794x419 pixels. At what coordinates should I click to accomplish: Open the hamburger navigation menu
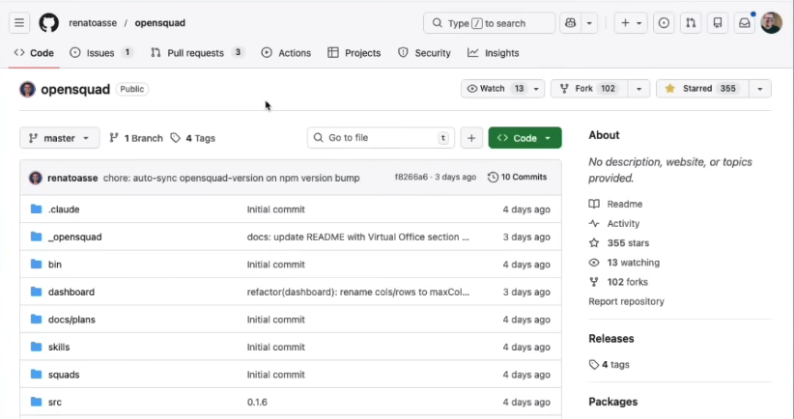pos(19,23)
